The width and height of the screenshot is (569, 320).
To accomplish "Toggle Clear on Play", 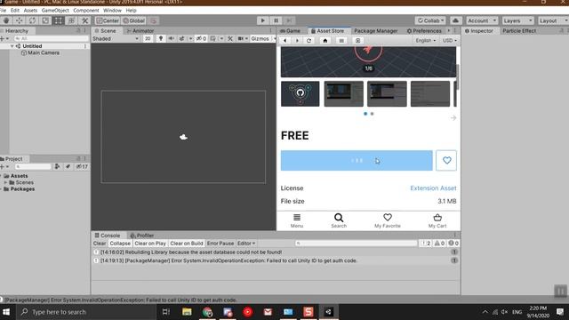I will (150, 244).
